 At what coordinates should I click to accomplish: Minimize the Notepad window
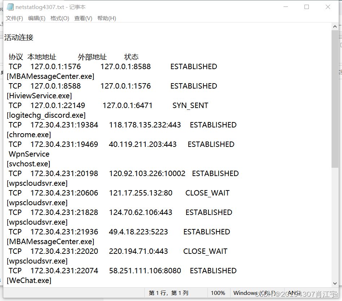tap(286, 7)
